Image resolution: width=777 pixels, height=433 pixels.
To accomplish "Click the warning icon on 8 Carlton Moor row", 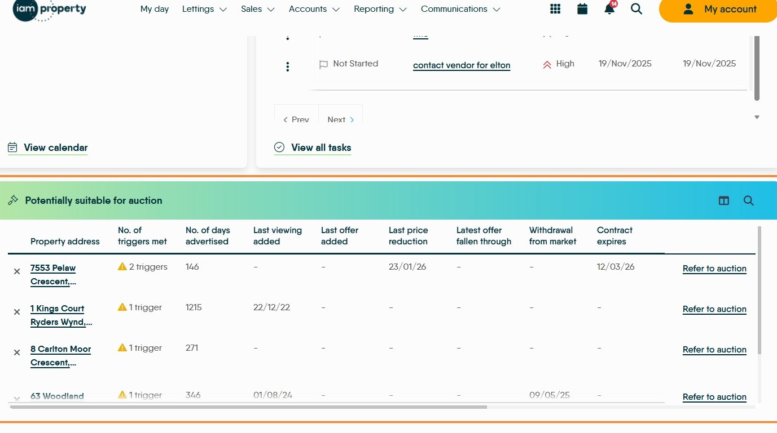I will point(122,347).
